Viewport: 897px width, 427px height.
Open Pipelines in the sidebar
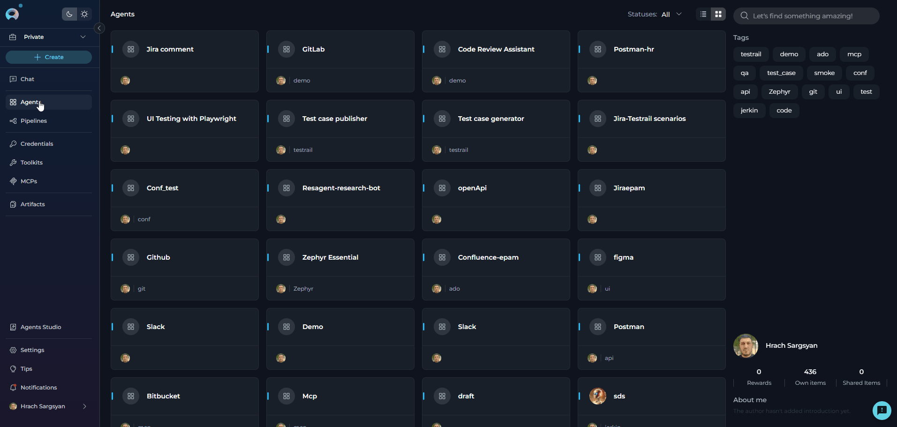point(34,121)
